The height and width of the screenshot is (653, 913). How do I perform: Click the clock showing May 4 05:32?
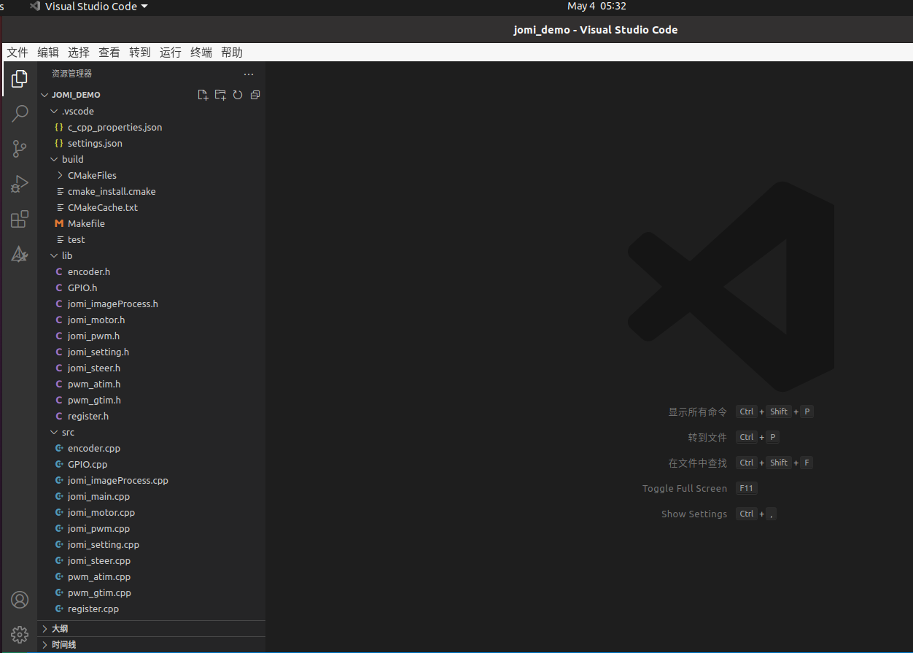(597, 6)
